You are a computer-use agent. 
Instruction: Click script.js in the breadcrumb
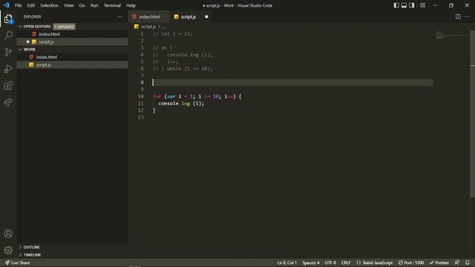[x=148, y=27]
